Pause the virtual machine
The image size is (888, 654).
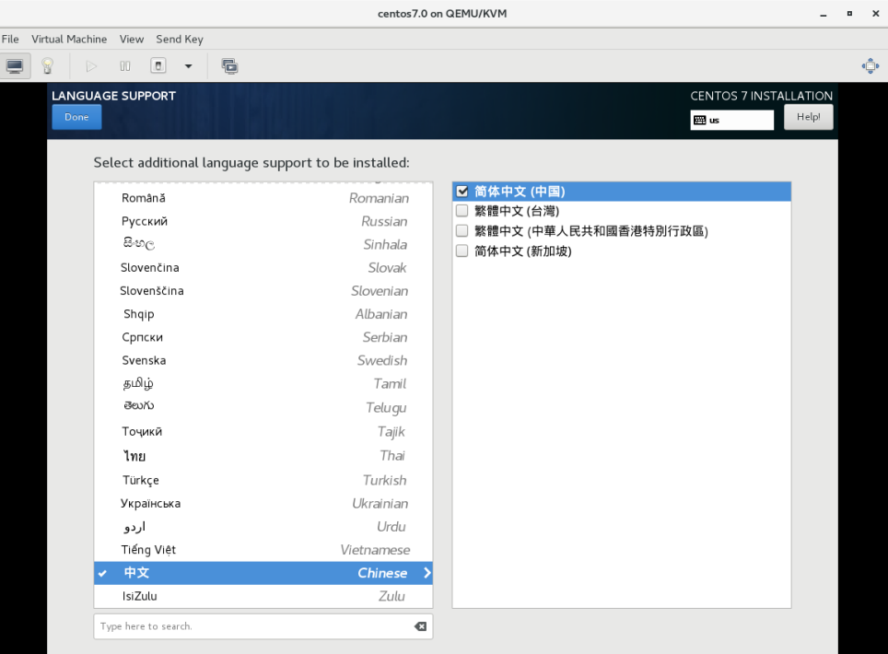coord(125,66)
